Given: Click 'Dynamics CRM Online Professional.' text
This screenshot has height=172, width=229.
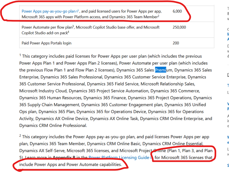Looking at the screenshot, I should tap(53, 126).
